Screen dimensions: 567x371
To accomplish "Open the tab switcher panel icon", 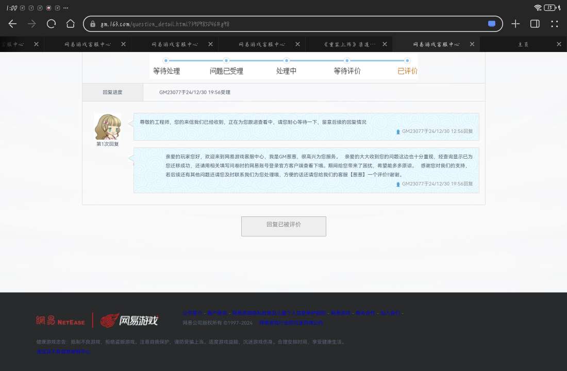I will pyautogui.click(x=535, y=24).
